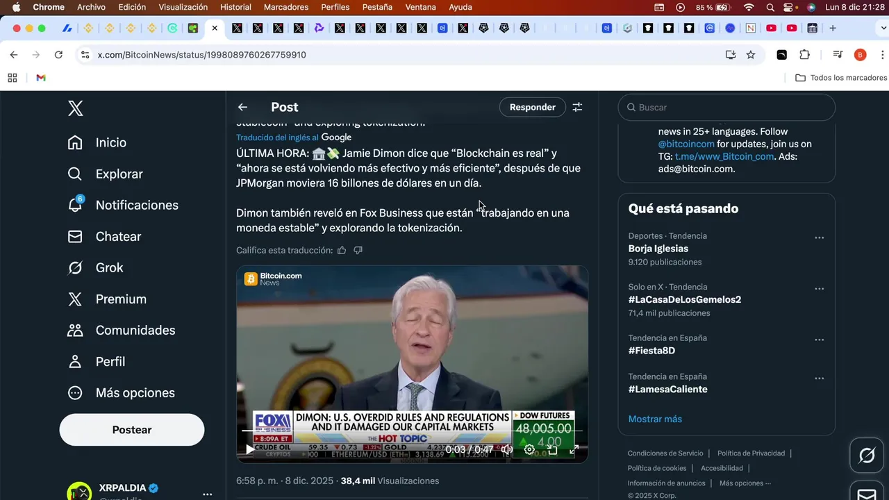Play the video
This screenshot has height=500, width=889.
(249, 449)
